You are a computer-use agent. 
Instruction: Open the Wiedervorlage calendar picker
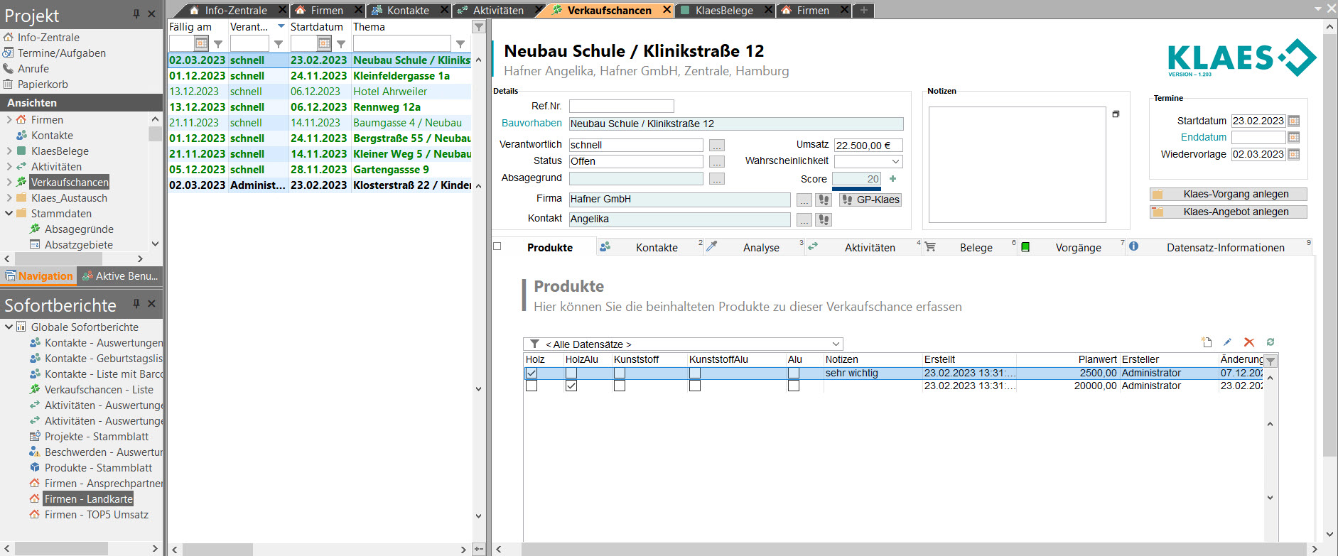pyautogui.click(x=1294, y=154)
